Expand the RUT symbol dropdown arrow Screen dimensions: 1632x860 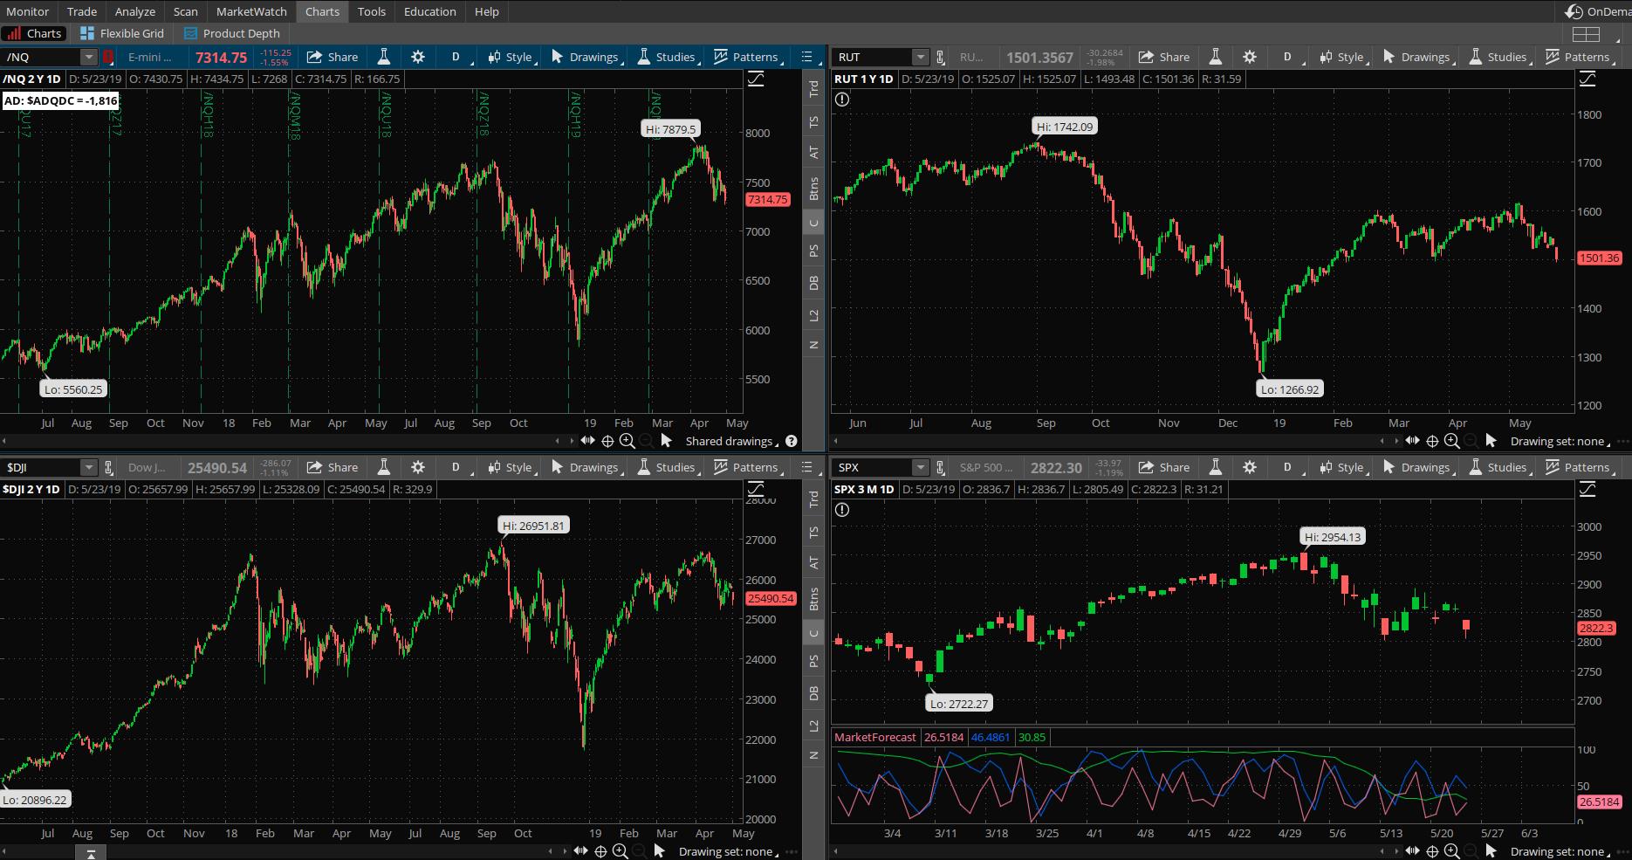point(920,57)
